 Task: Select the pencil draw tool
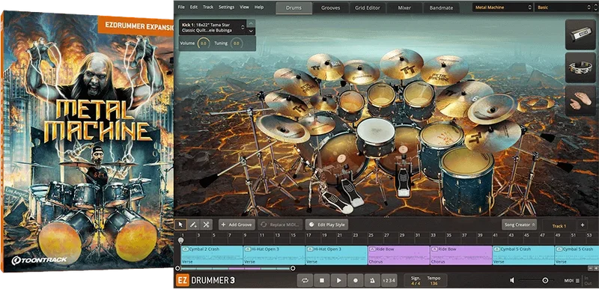click(x=194, y=225)
